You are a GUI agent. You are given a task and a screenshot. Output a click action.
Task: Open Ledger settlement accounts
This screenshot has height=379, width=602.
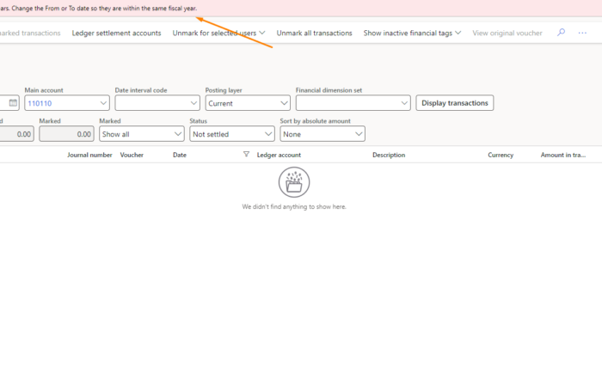point(116,33)
